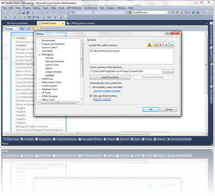Click Cancel in the Options dialog
Image resolution: width=215 pixels, height=196 pixels.
(168, 109)
